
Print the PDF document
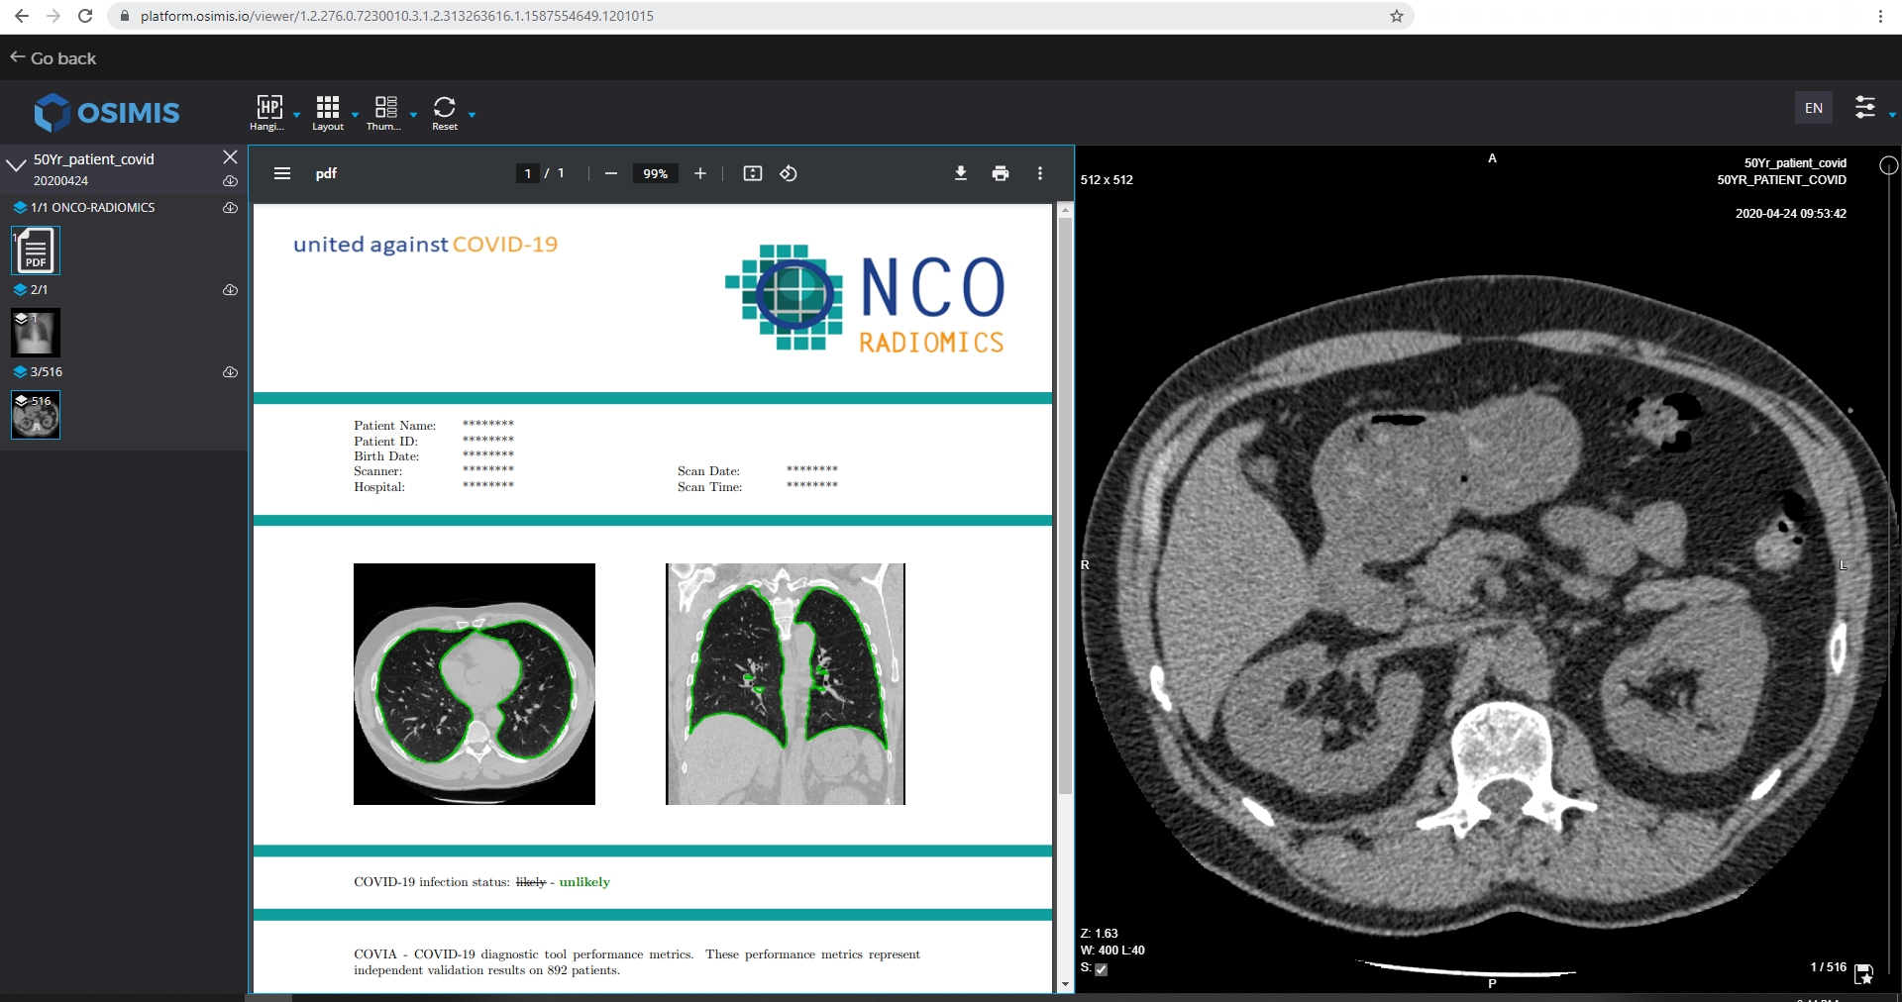tap(1001, 173)
